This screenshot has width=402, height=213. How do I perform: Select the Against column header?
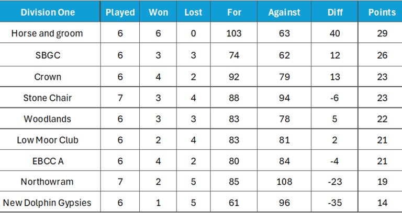tap(284, 12)
